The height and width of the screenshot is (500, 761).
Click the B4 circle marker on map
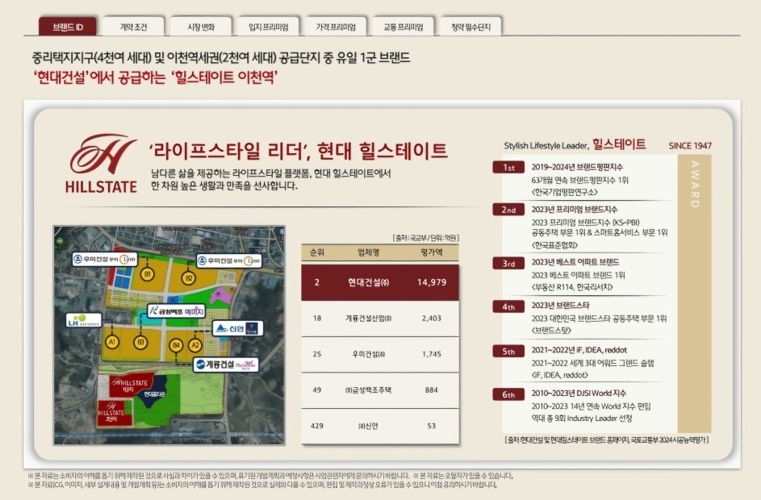[176, 345]
